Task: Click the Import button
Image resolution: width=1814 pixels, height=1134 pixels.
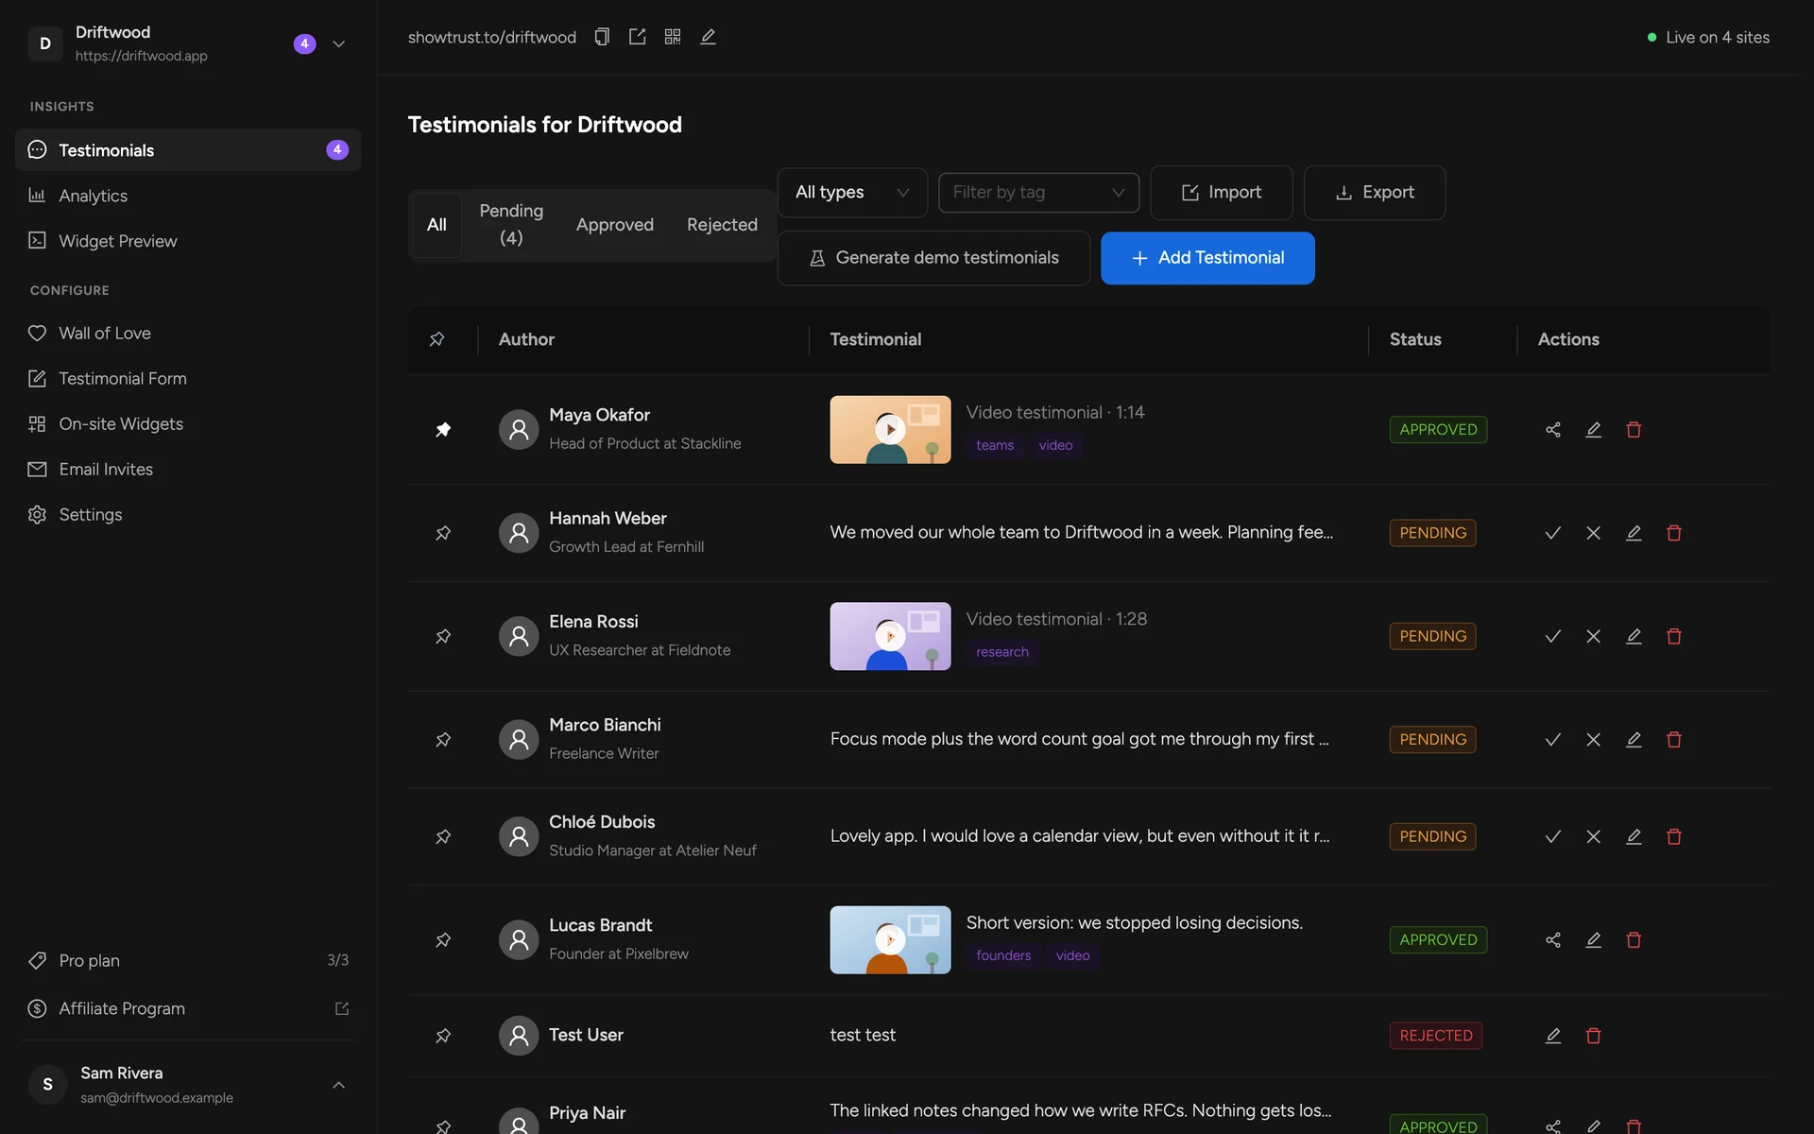Action: (1222, 193)
